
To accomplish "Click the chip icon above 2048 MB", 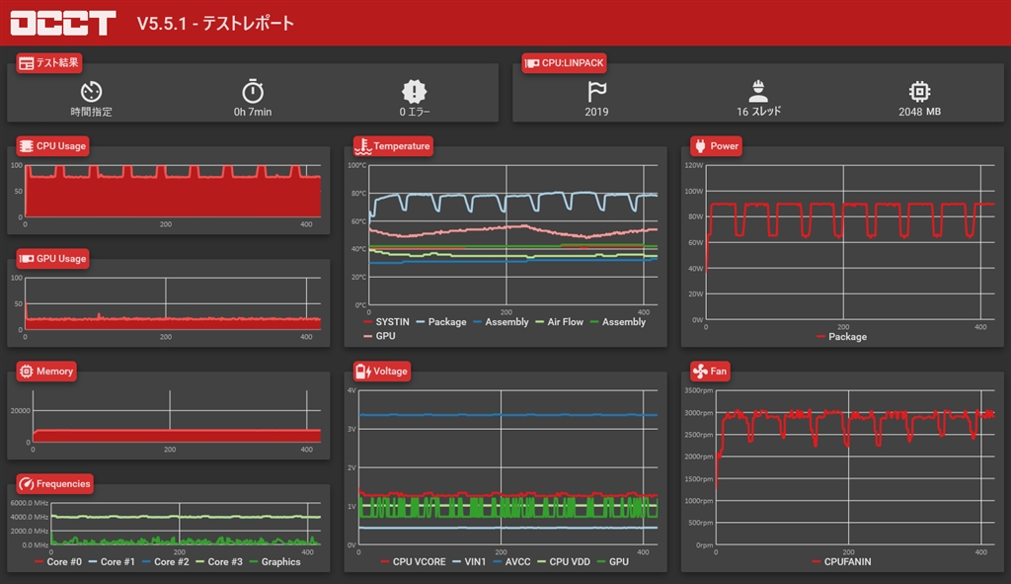I will click(x=919, y=92).
